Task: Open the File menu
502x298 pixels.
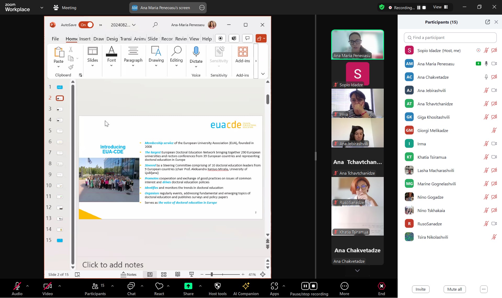Action: click(55, 39)
